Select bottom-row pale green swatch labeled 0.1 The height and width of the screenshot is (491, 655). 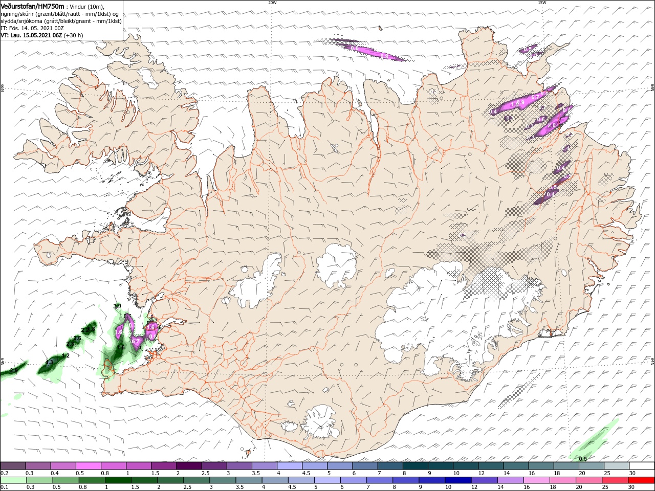[x=13, y=480]
